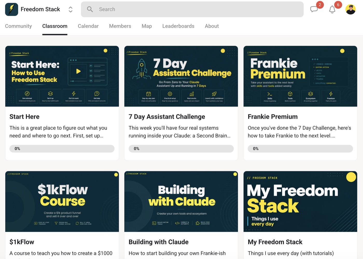Viewport: 363px width, 259px height.
Task: Click 'Things I use every day (with tutorials)' text
Action: (x=291, y=253)
